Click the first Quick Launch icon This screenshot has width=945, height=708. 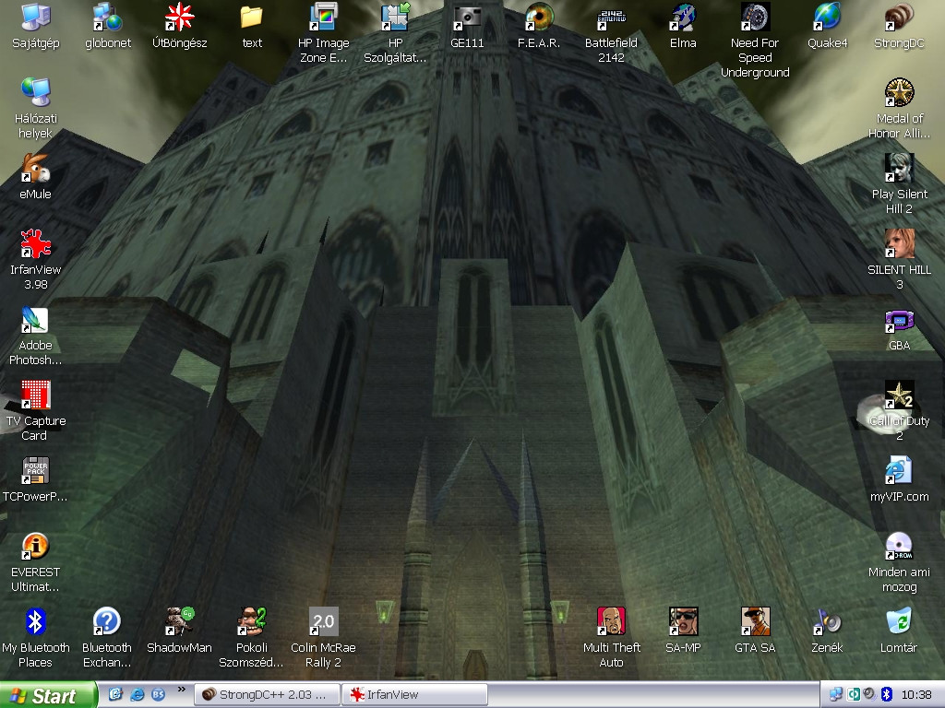pos(115,694)
